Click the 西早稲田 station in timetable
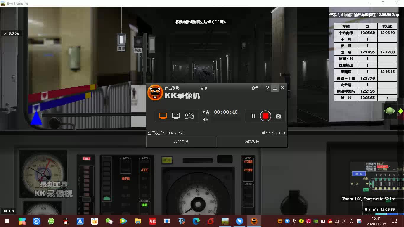 346,65
